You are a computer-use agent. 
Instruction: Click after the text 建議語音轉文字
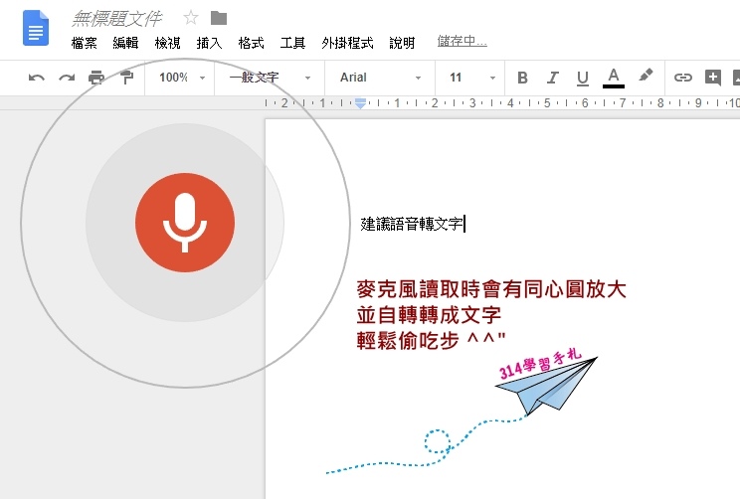[464, 224]
